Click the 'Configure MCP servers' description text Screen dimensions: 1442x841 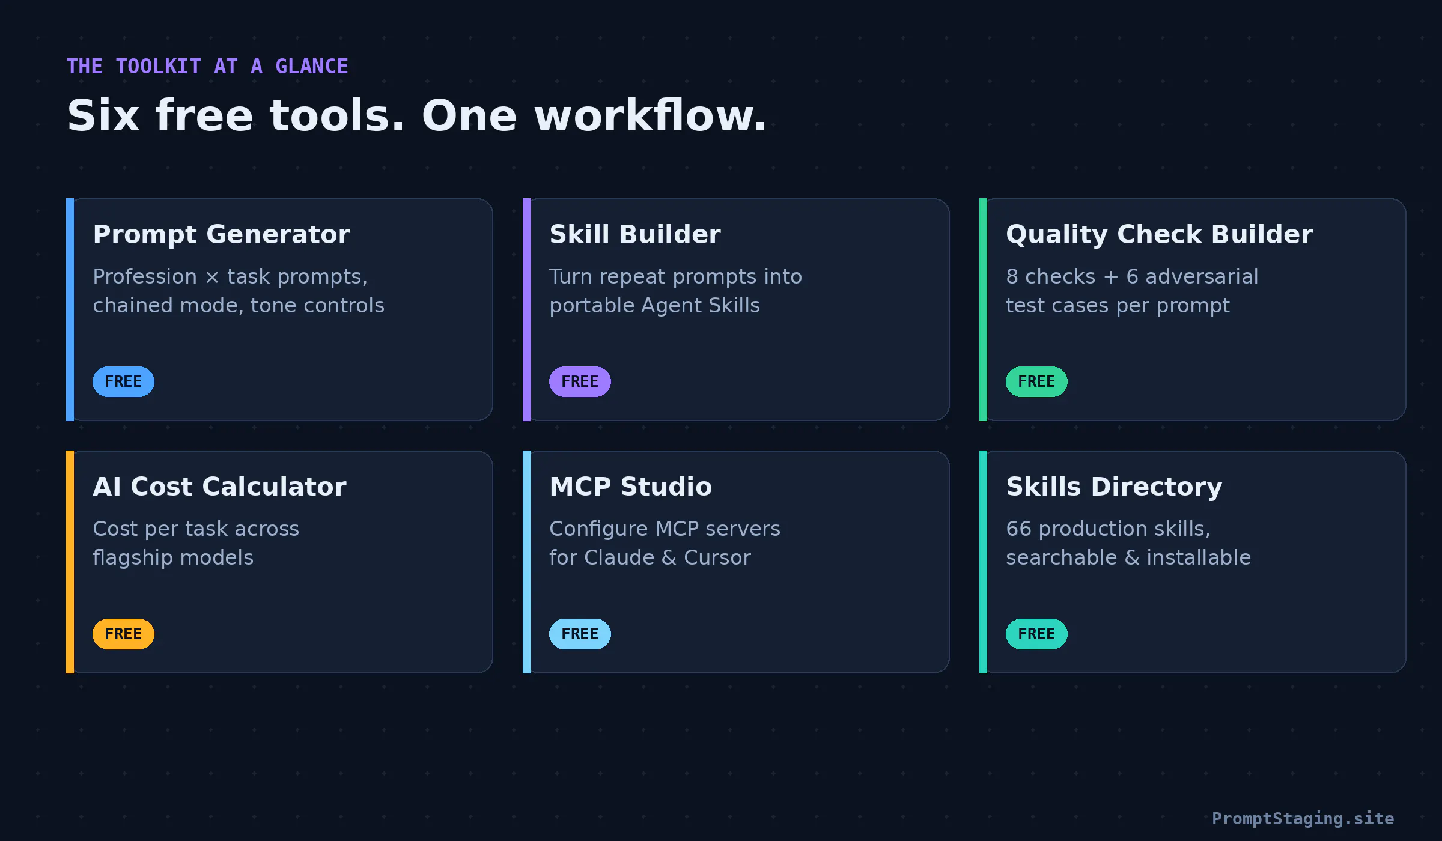(x=665, y=529)
